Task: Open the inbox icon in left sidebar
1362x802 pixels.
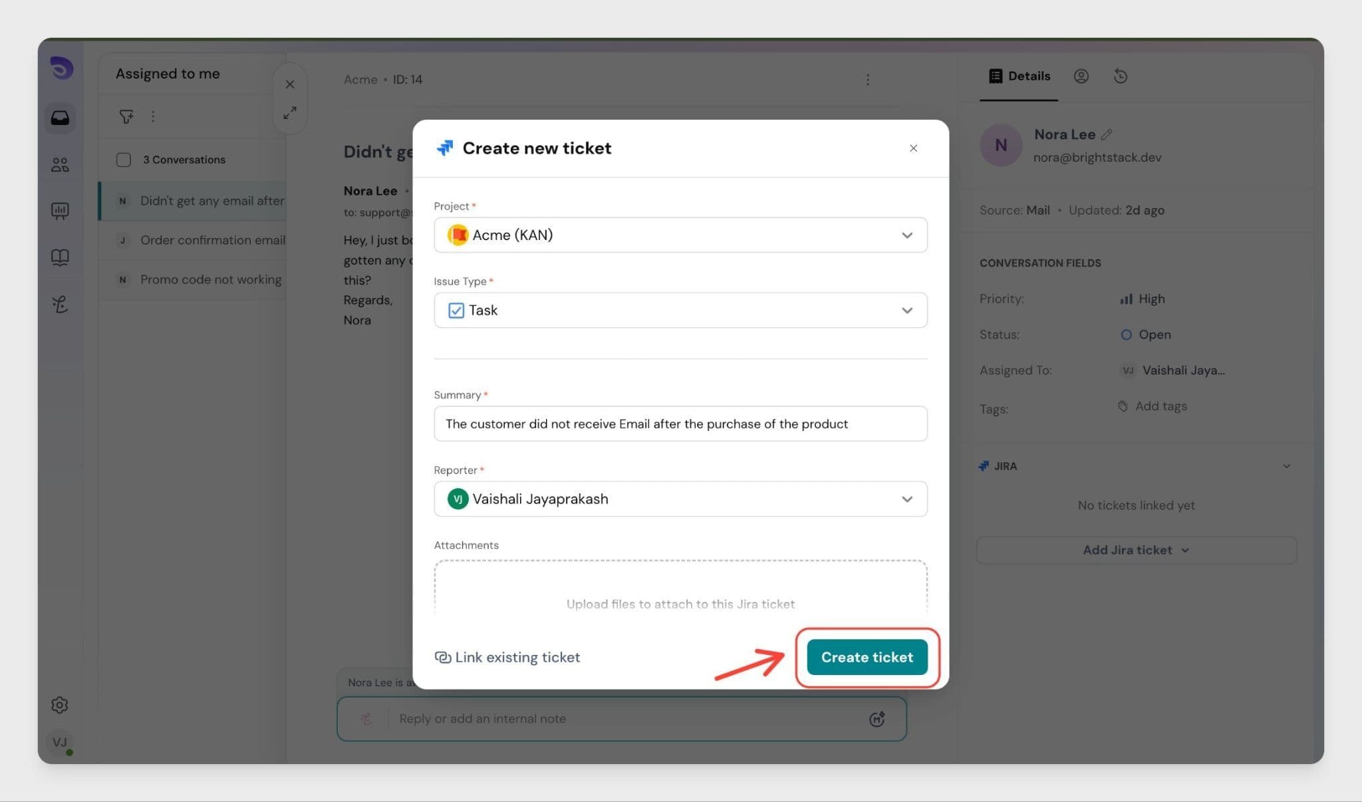Action: (x=60, y=118)
